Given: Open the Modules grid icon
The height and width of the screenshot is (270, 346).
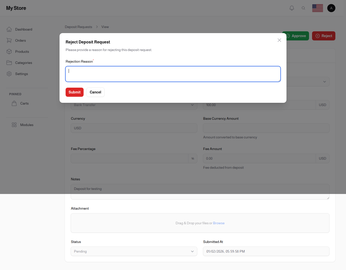Looking at the screenshot, I should tap(14, 125).
